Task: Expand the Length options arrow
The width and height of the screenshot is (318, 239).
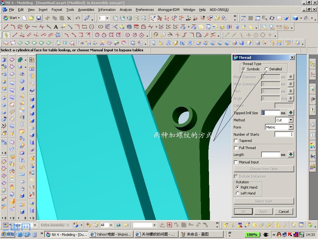Action: click(x=291, y=154)
